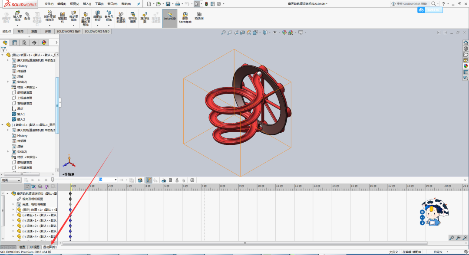This screenshot has height=255, width=469.
Task: Open the Exploded View (爆炸视图) tool
Action: click(x=144, y=17)
